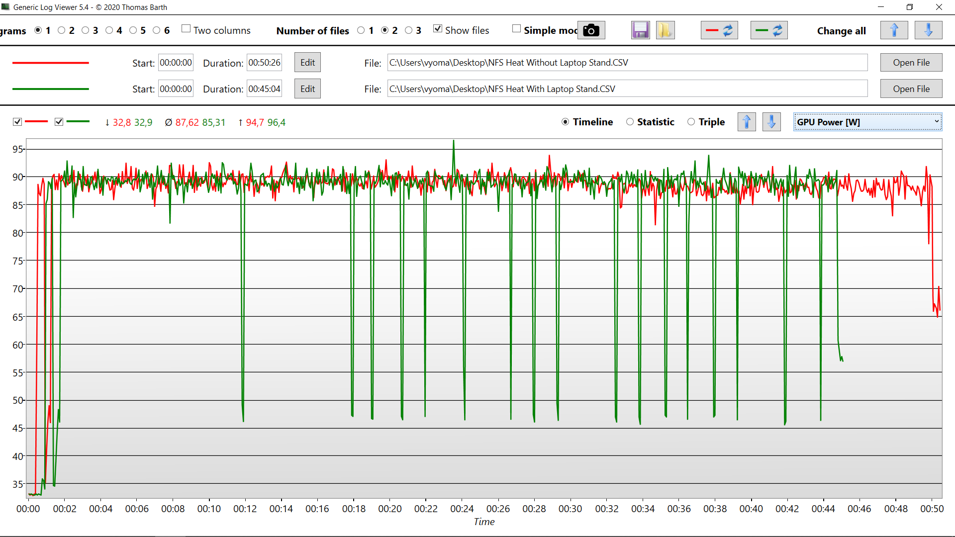Click the Change all up arrow
This screenshot has height=537, width=955.
coord(894,30)
